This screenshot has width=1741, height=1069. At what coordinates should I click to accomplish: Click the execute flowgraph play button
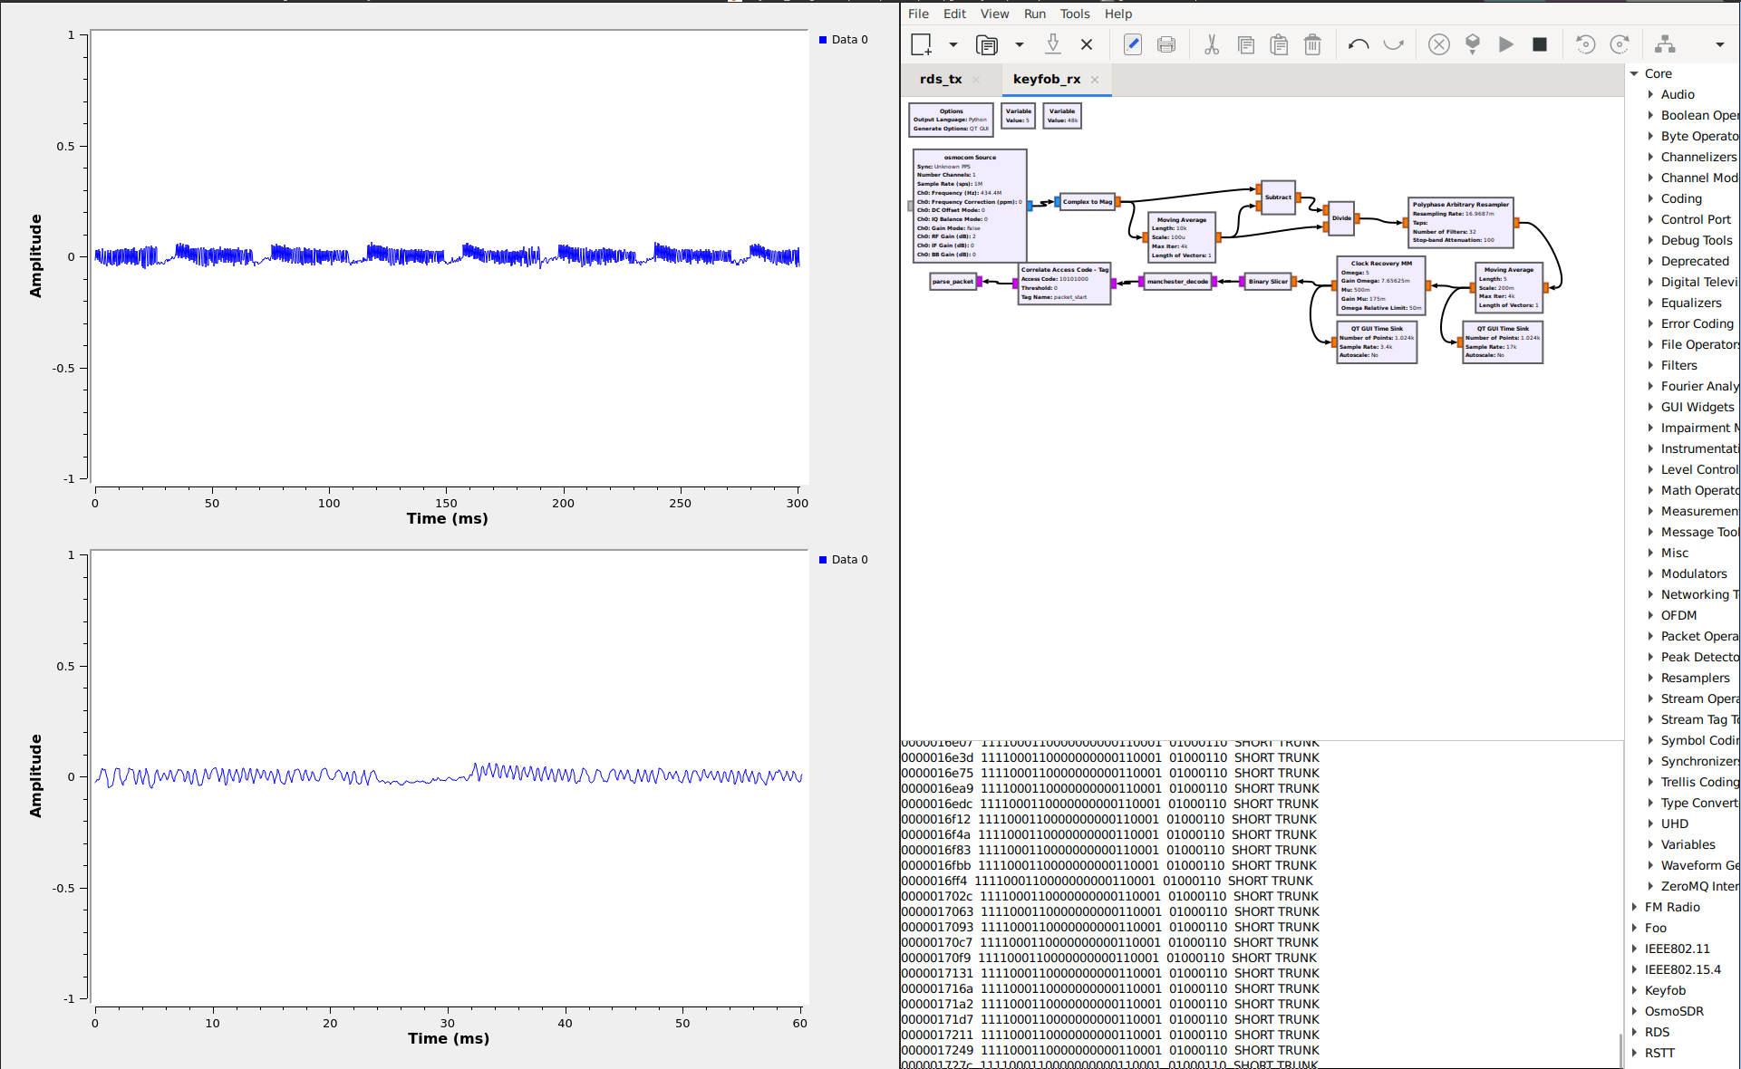click(1506, 44)
